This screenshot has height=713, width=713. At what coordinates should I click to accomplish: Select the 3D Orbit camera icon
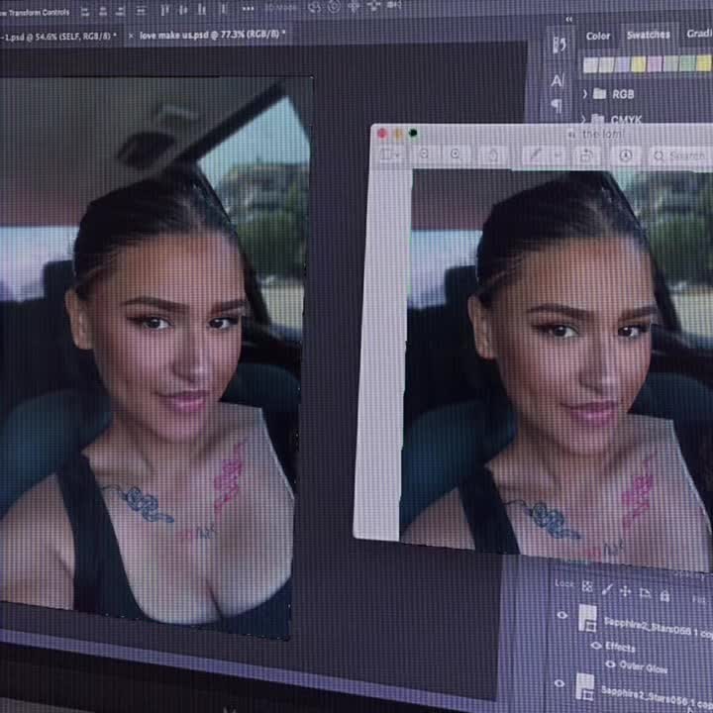click(x=314, y=7)
